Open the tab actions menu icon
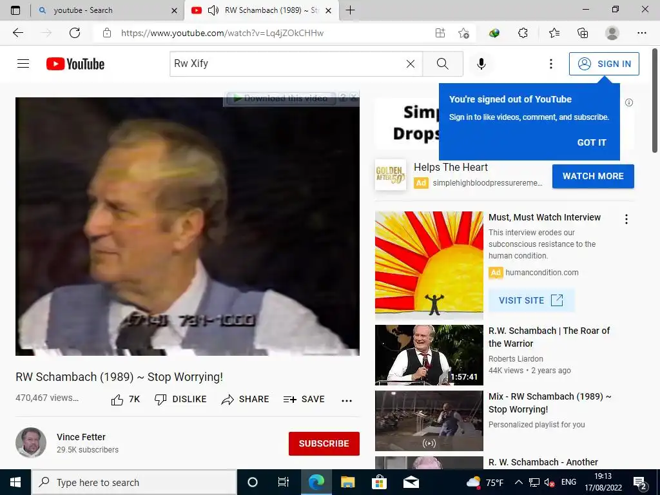Image resolution: width=660 pixels, height=495 pixels. tap(15, 10)
